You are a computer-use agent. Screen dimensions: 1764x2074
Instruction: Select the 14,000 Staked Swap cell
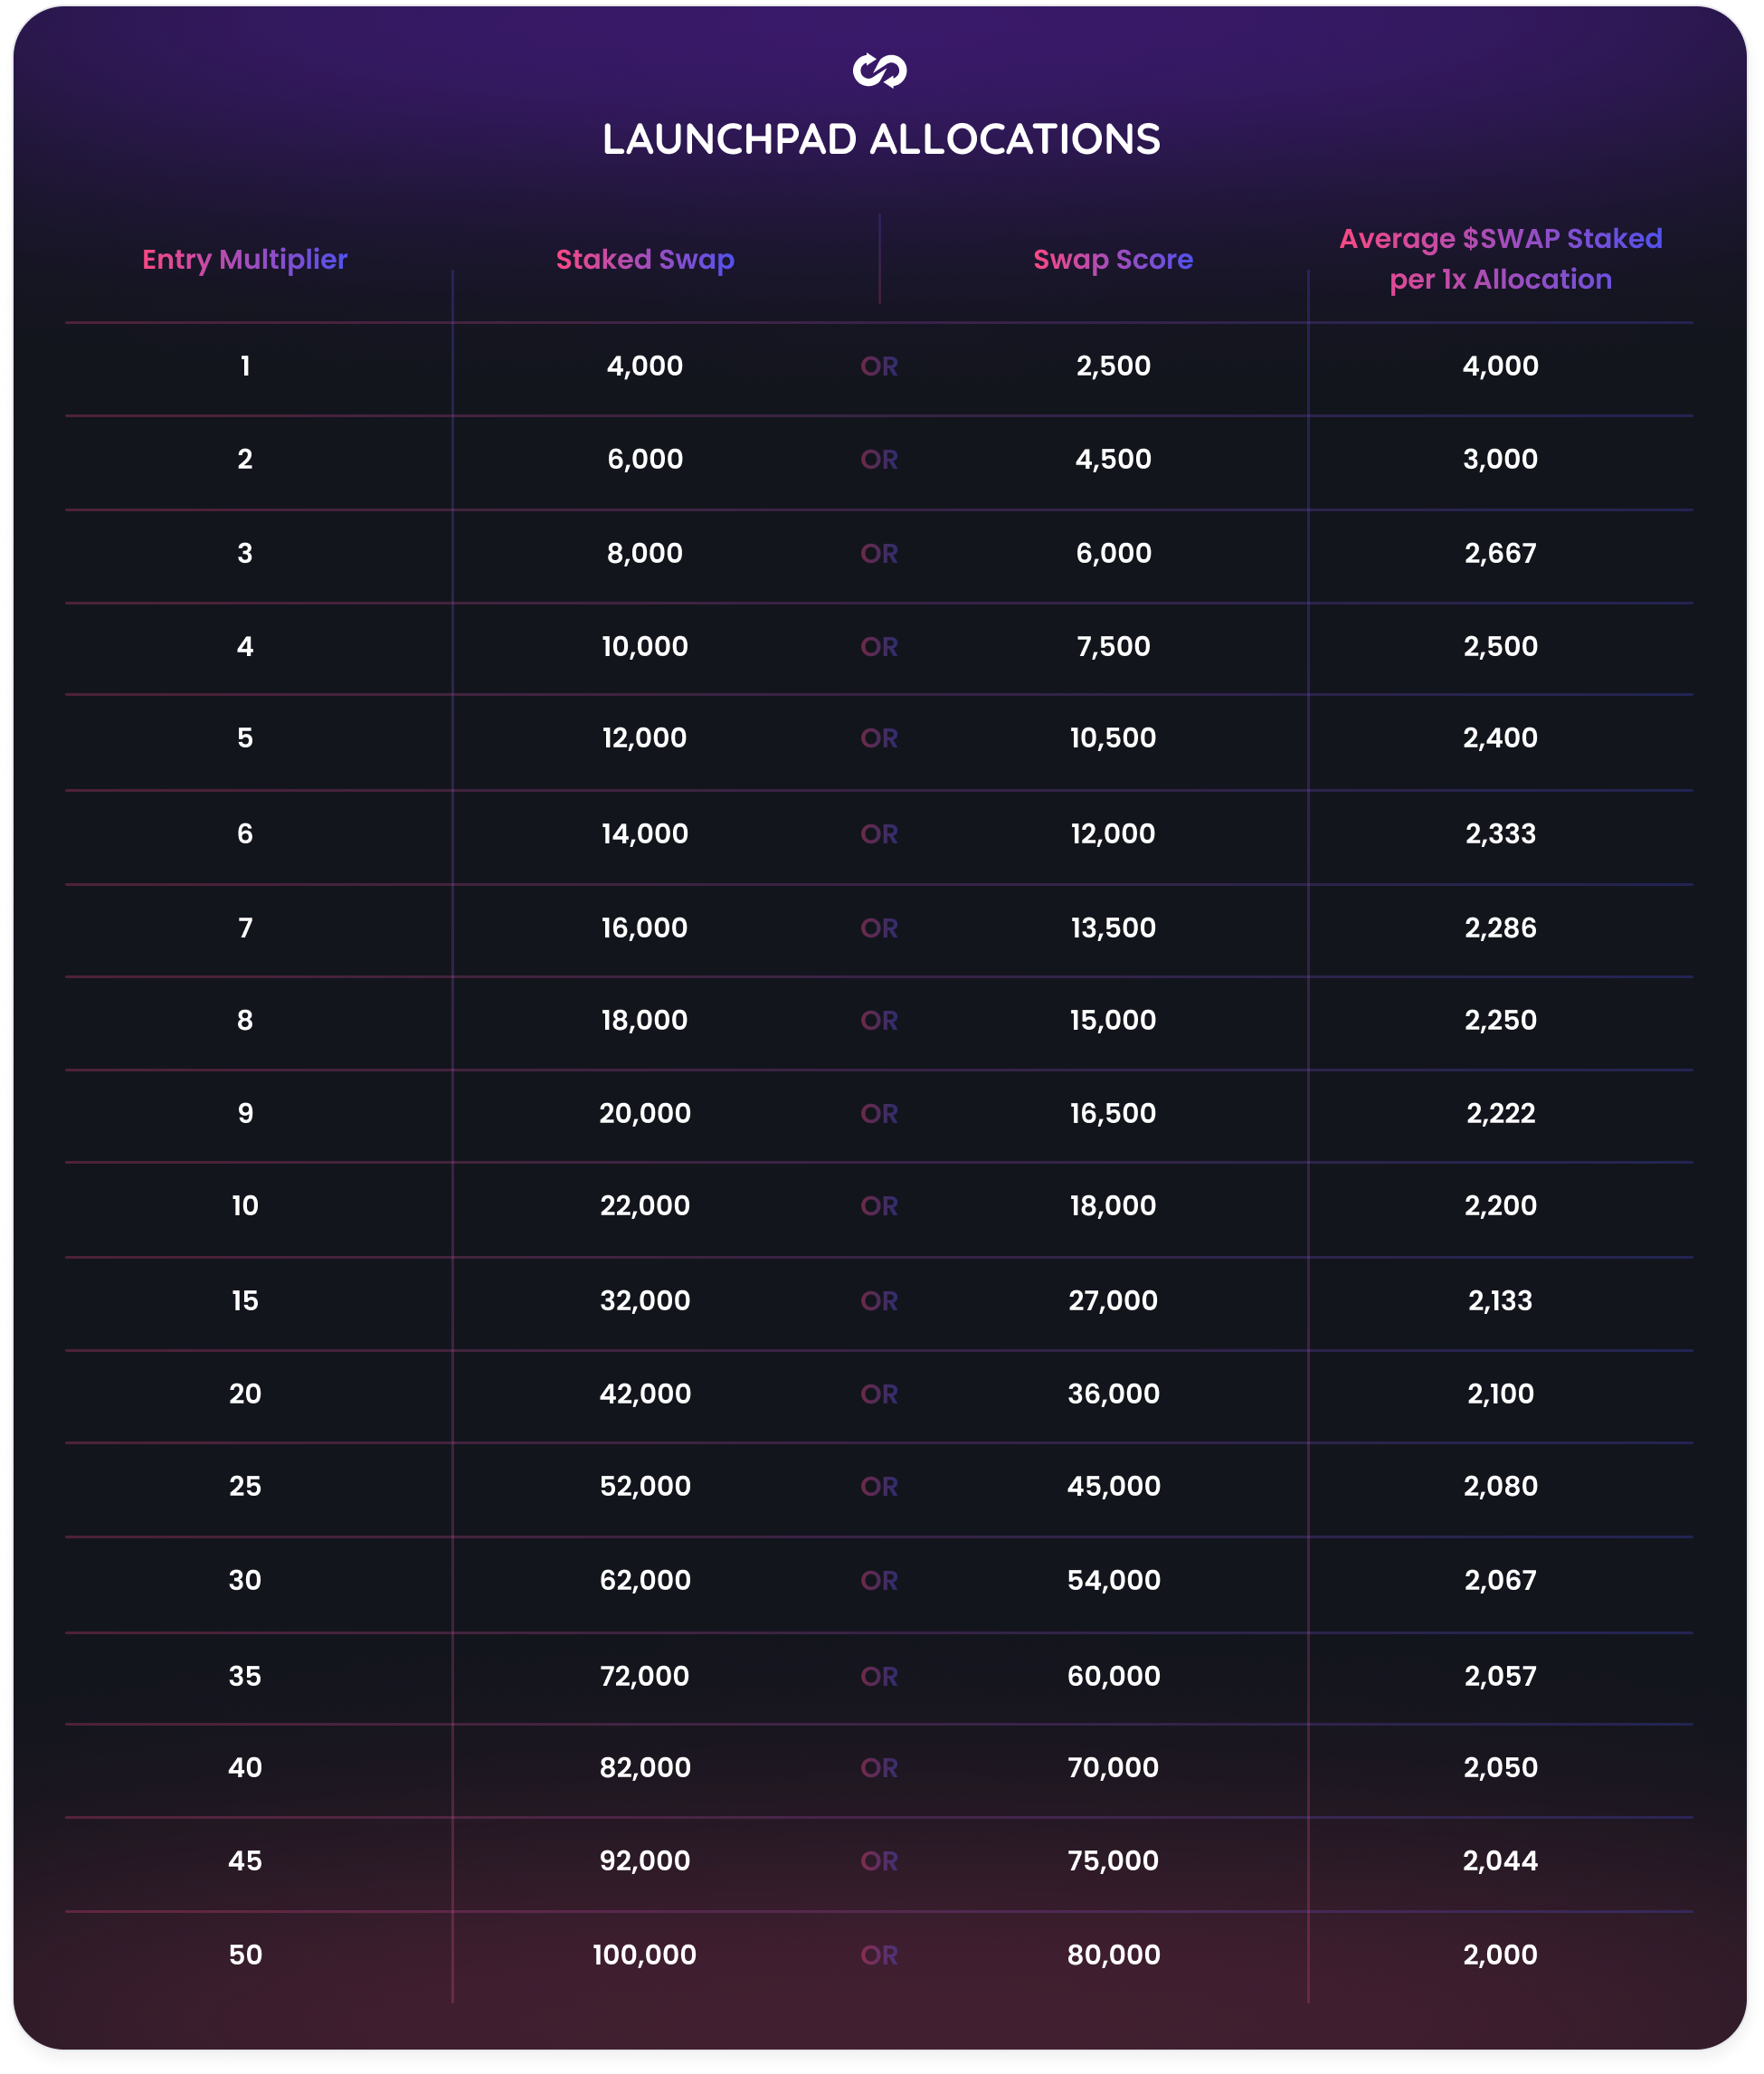tap(645, 834)
